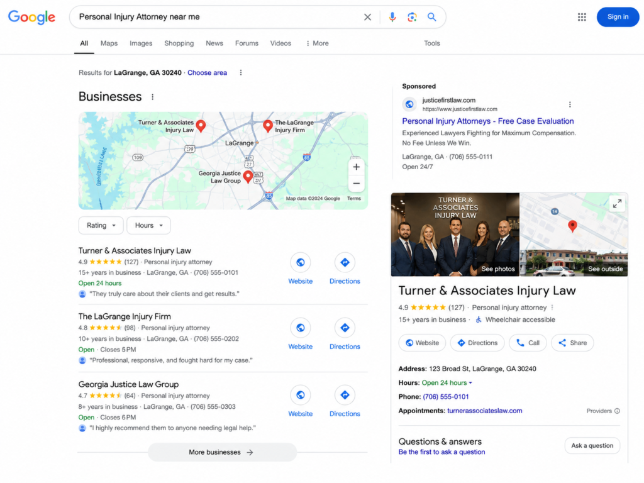The height and width of the screenshot is (483, 644).
Task: Open the Google apps grid icon
Action: (582, 17)
